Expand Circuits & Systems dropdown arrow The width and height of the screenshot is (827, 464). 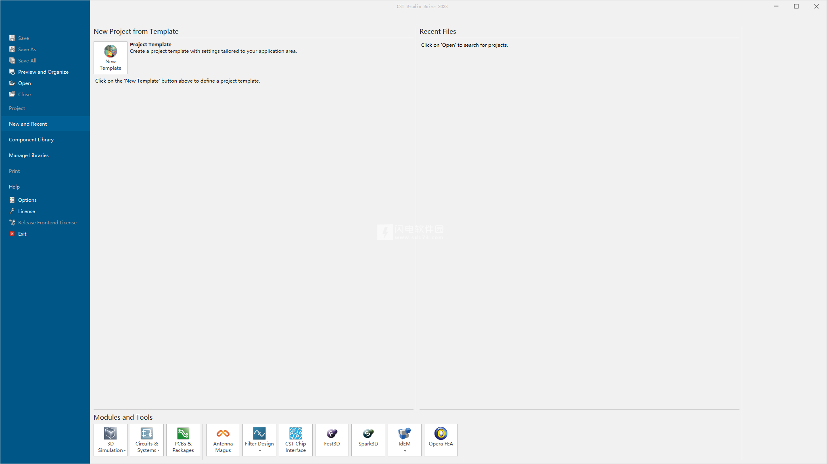(159, 451)
